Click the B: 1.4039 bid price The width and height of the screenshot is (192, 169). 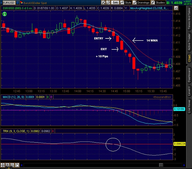pyautogui.click(x=174, y=3)
